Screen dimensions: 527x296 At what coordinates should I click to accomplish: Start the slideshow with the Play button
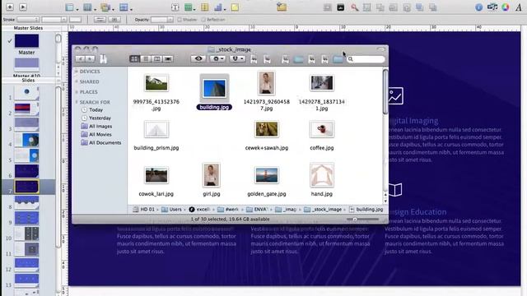(x=23, y=7)
